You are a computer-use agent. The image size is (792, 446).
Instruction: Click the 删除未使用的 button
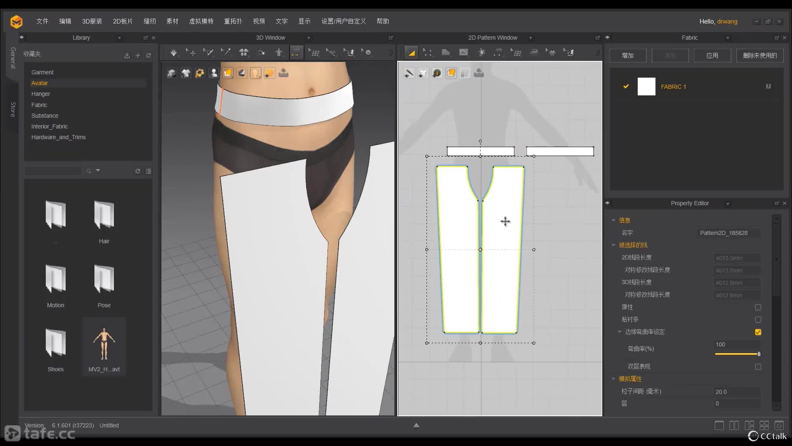[x=760, y=55]
